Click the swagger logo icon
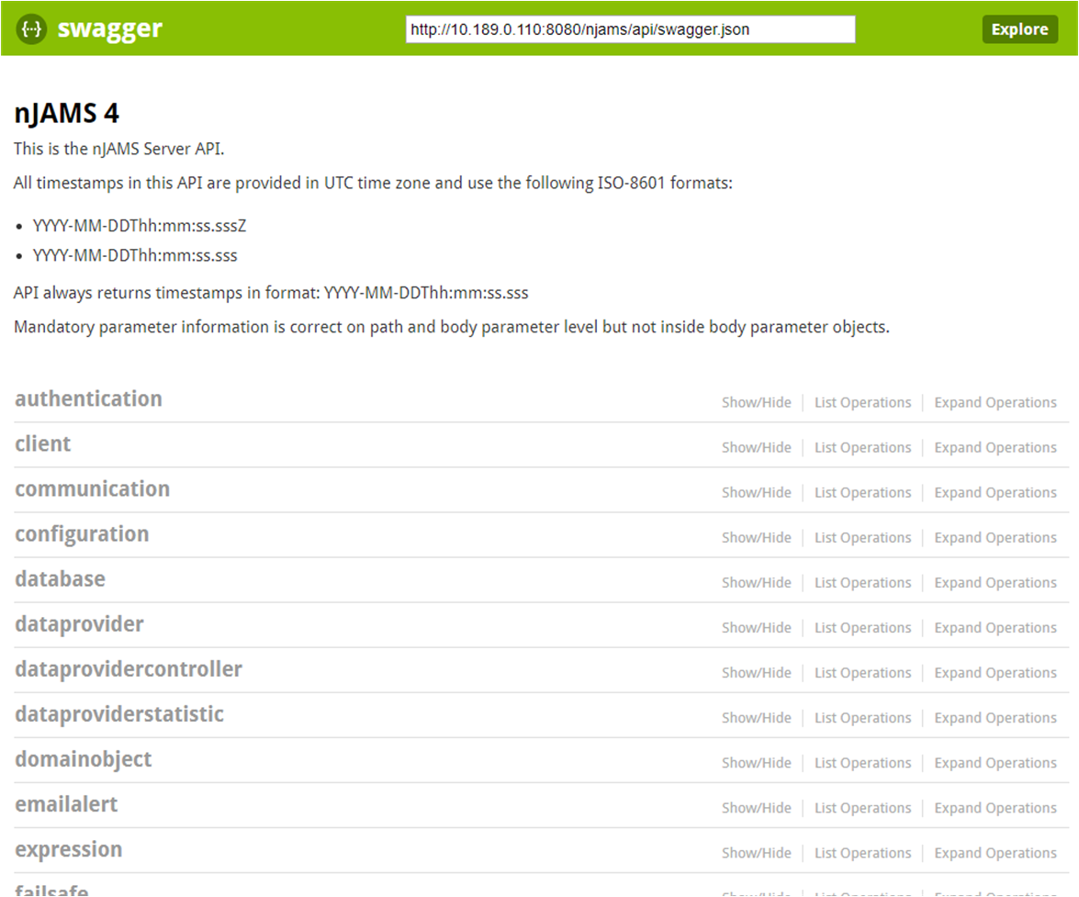Screen dimensions: 1079x897 pos(31,29)
